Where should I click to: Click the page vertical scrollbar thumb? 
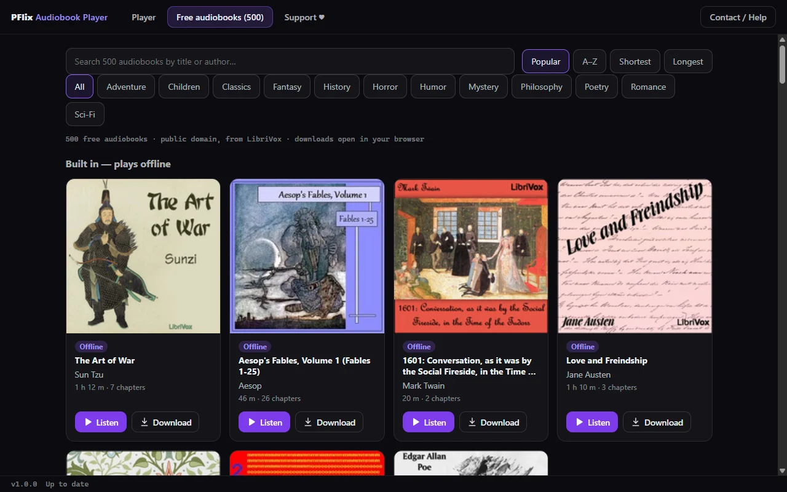coord(782,65)
